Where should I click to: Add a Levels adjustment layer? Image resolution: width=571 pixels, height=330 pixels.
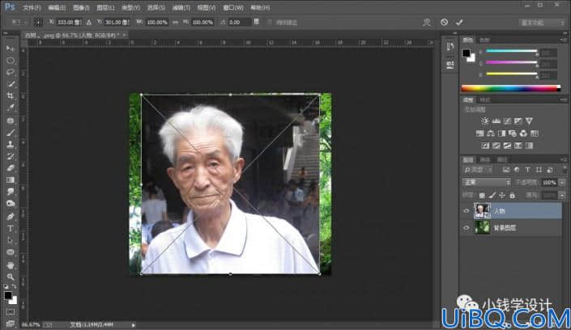[x=496, y=121]
